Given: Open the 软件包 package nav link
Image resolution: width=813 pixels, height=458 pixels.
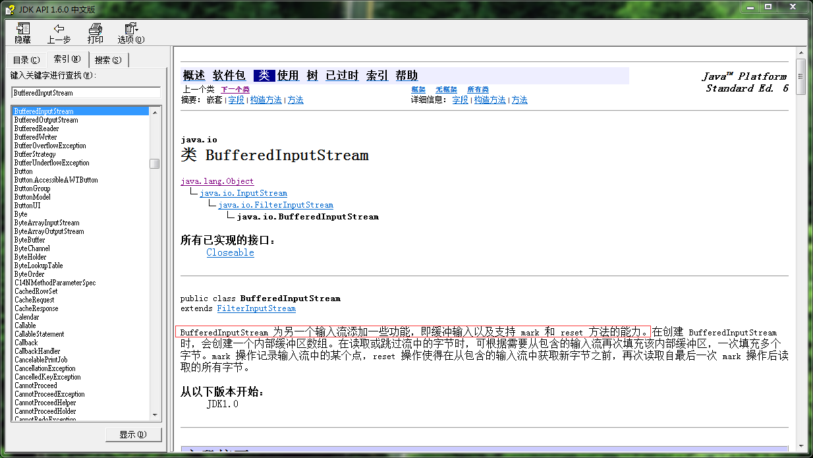Looking at the screenshot, I should 229,76.
